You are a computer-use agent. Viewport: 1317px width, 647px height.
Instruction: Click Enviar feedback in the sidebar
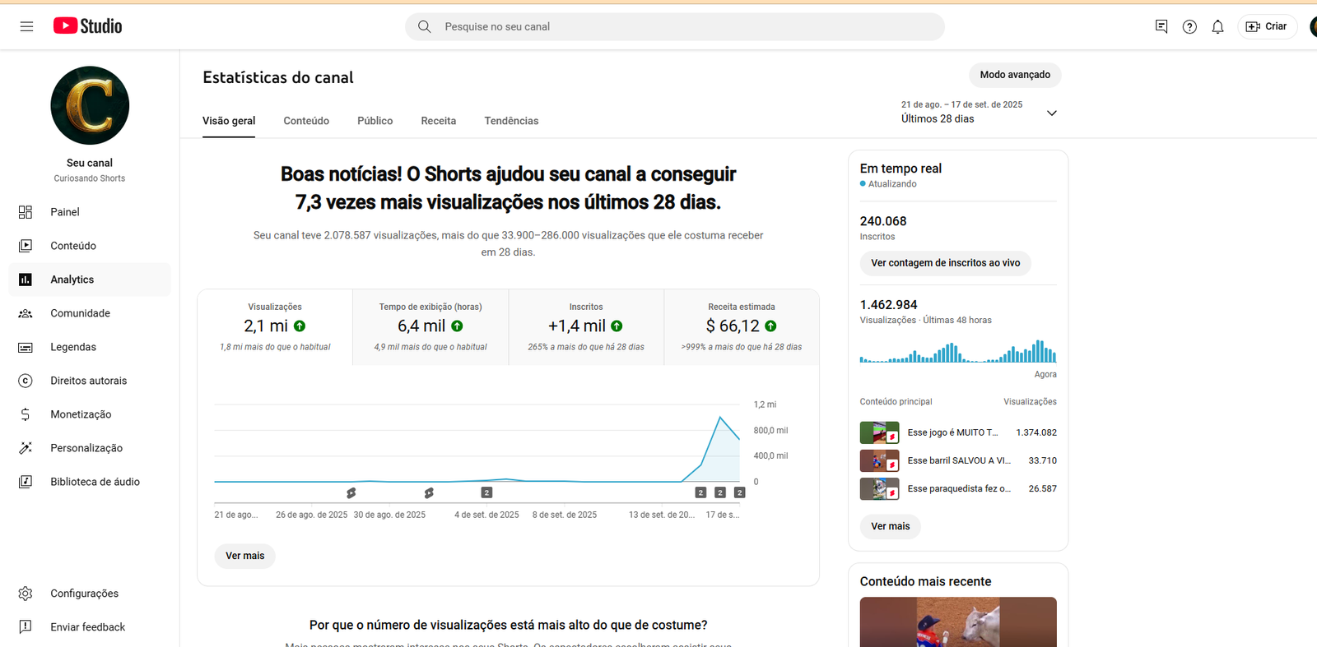point(90,627)
